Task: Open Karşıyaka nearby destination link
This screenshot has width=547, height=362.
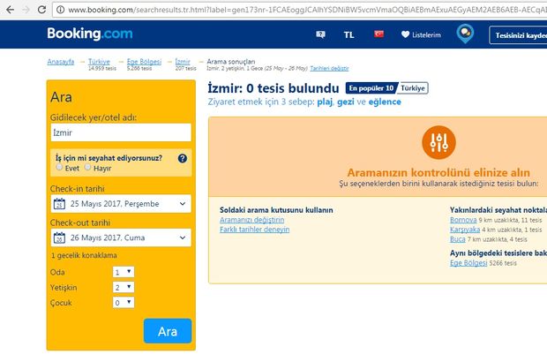Action: pyautogui.click(x=465, y=230)
